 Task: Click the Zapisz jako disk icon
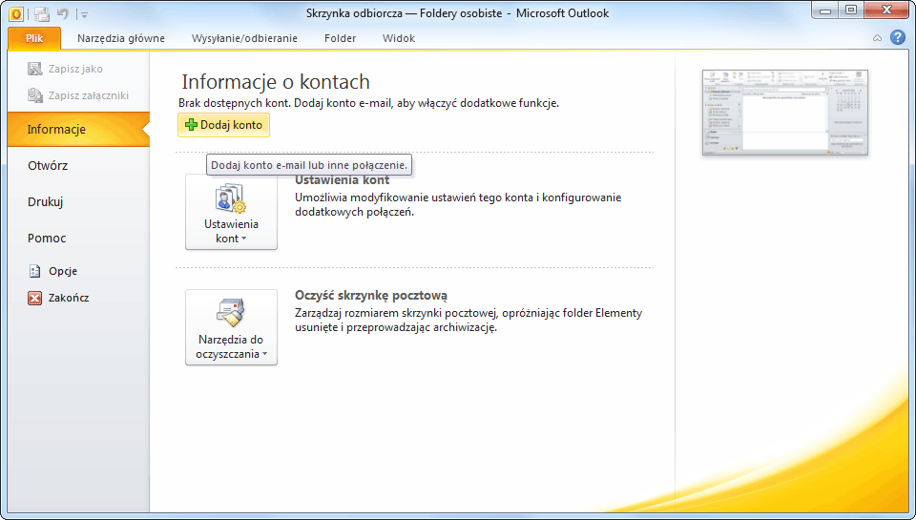click(35, 69)
